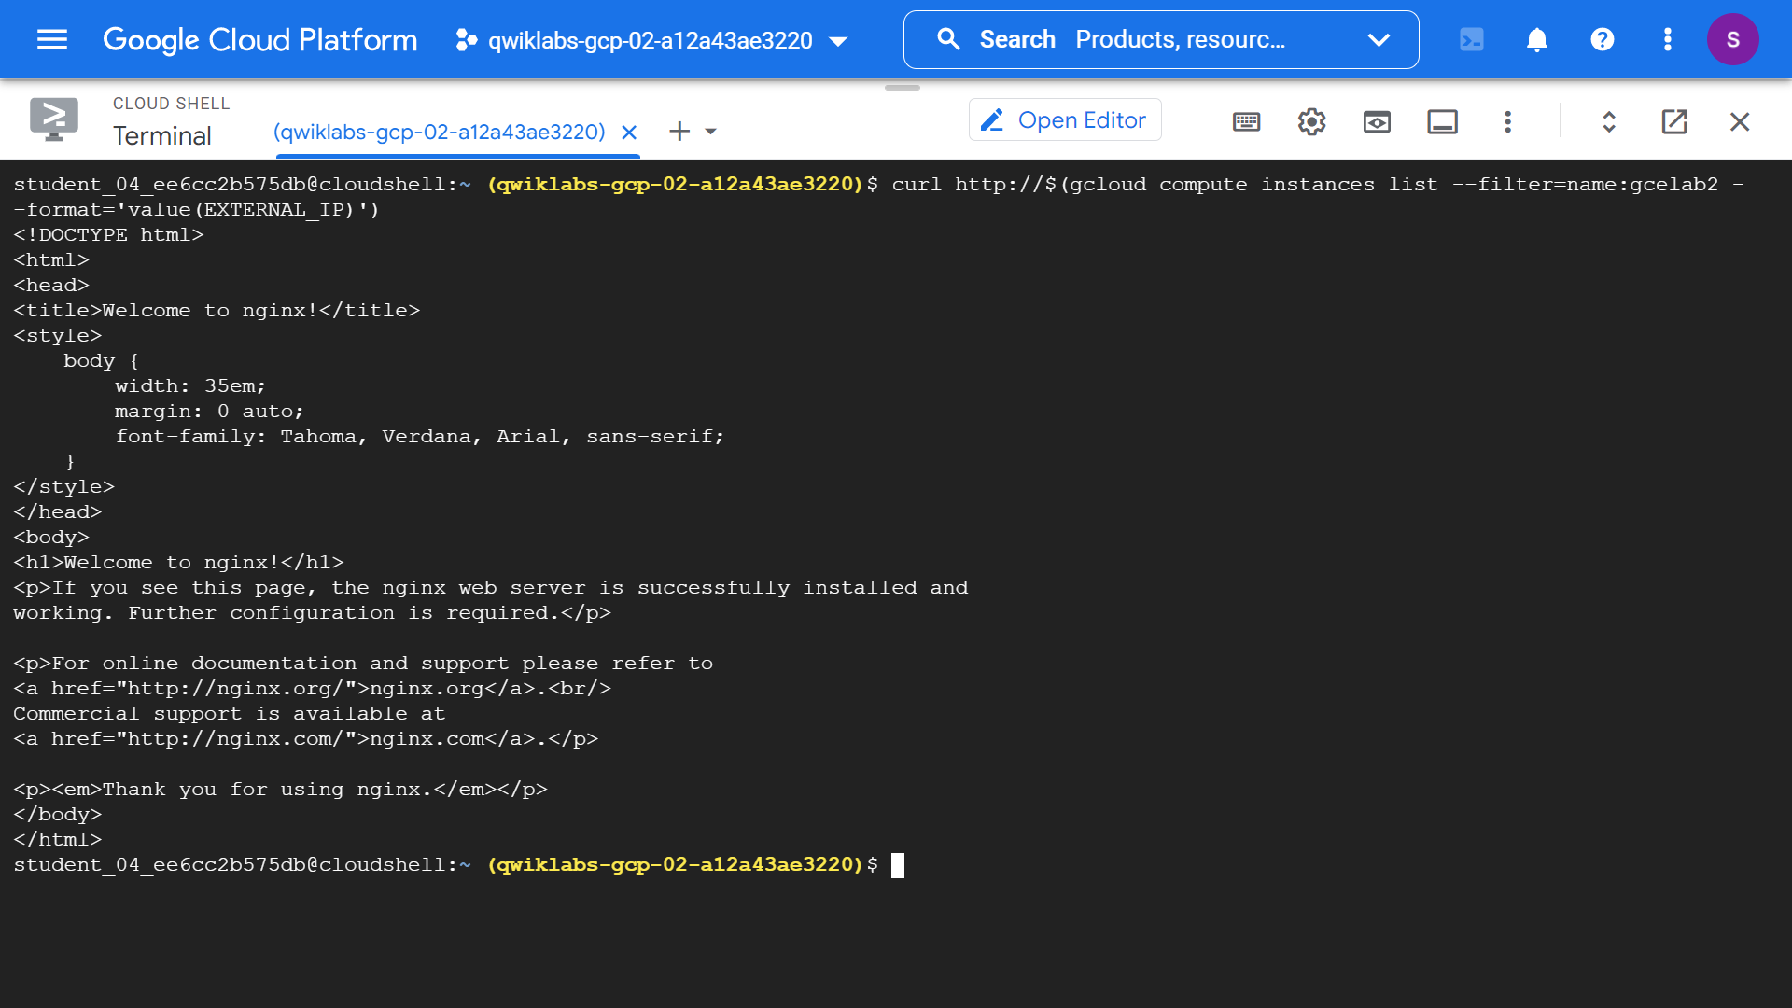1792x1008 pixels.
Task: Click the Open Editor button
Action: (1065, 120)
